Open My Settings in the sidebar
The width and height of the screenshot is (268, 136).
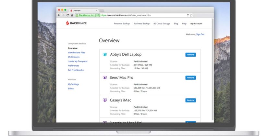point(73,84)
